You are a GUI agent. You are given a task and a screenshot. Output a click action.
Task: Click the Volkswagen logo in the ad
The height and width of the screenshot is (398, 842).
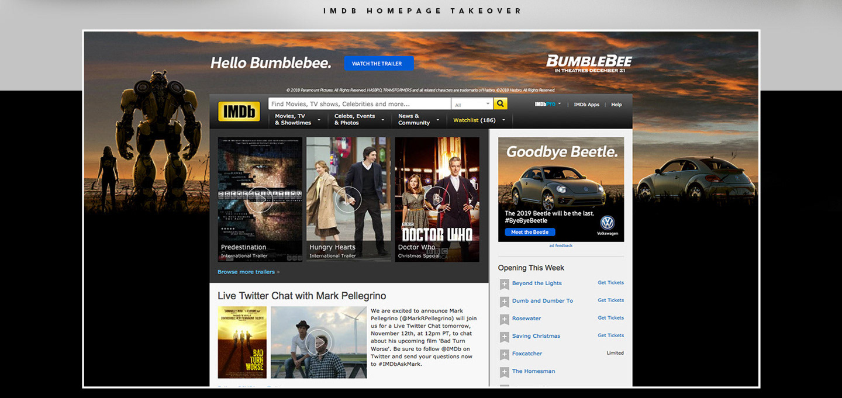tap(608, 224)
